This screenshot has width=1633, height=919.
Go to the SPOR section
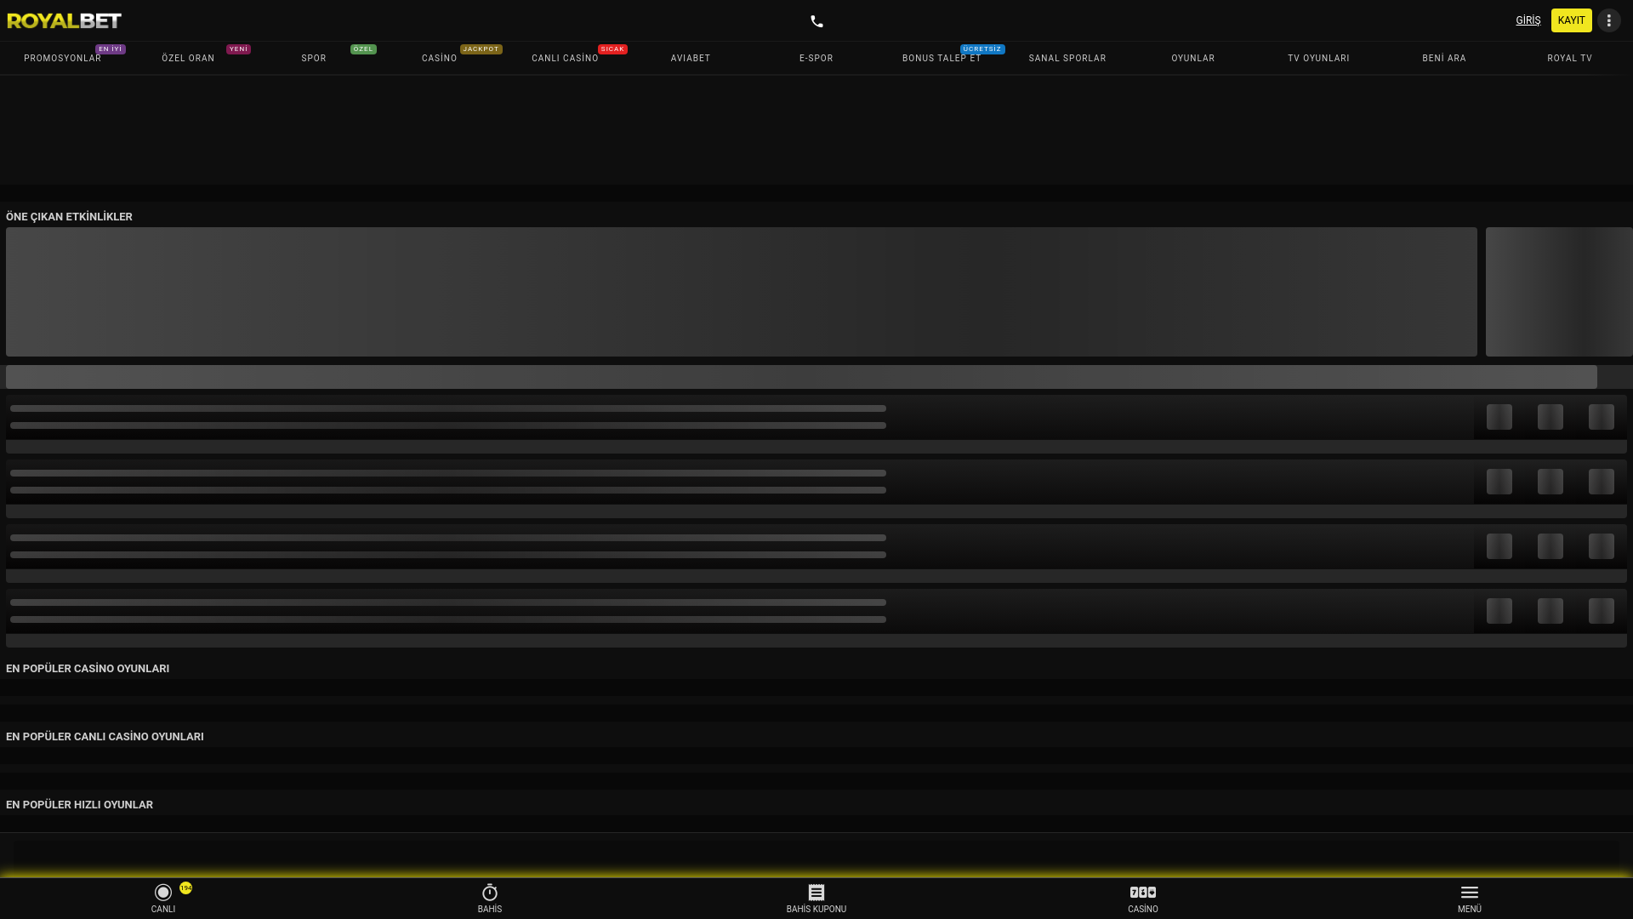pos(314,58)
